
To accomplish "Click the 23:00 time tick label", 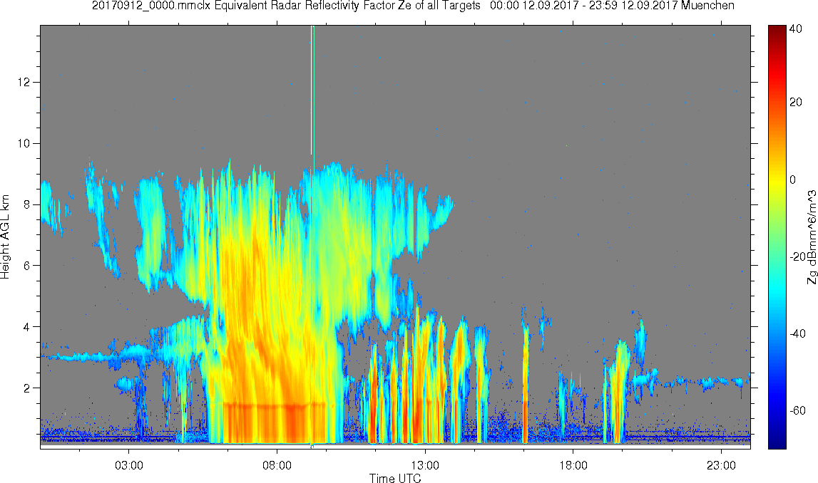I will [x=722, y=465].
